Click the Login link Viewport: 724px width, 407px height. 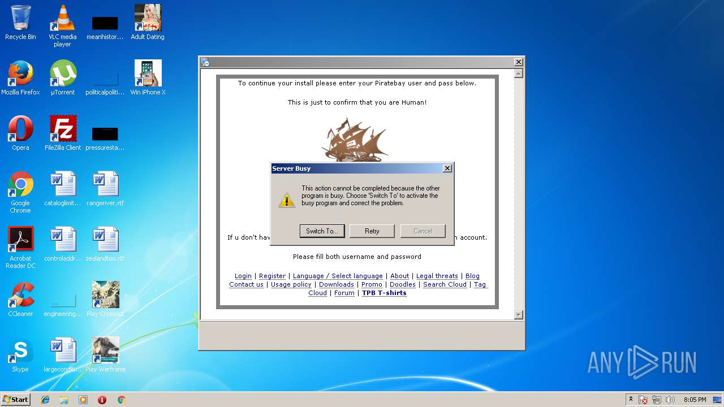click(x=243, y=276)
